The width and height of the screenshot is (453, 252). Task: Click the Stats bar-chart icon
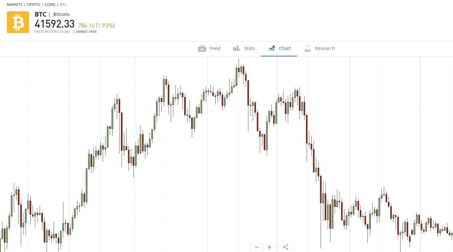click(x=236, y=48)
